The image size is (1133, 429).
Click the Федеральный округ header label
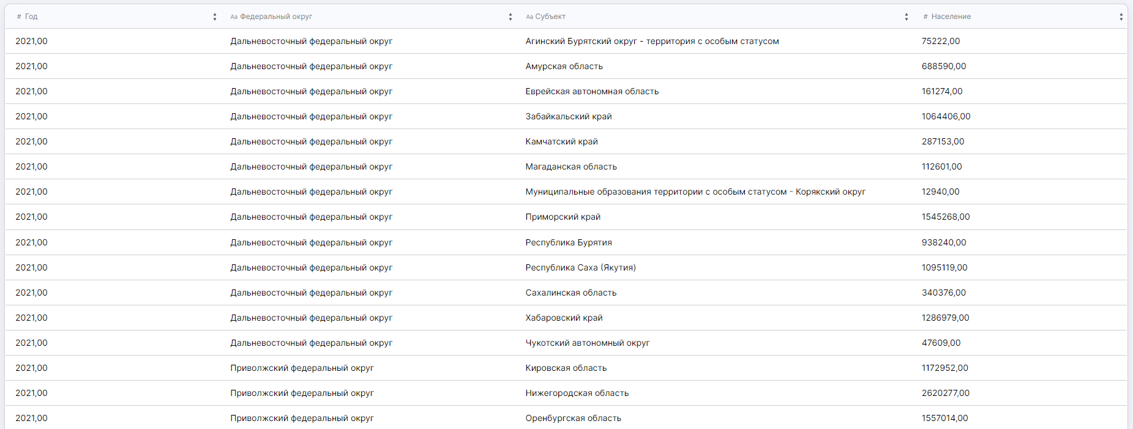click(x=276, y=17)
